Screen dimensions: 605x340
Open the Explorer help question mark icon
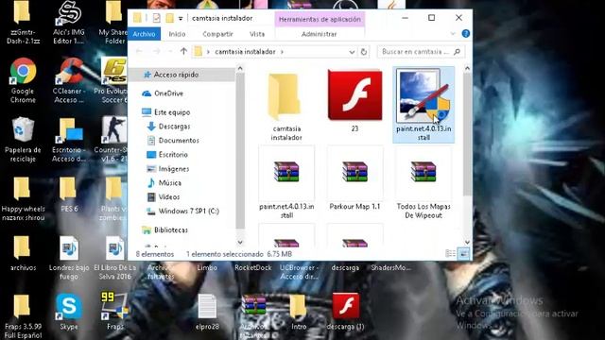point(466,34)
